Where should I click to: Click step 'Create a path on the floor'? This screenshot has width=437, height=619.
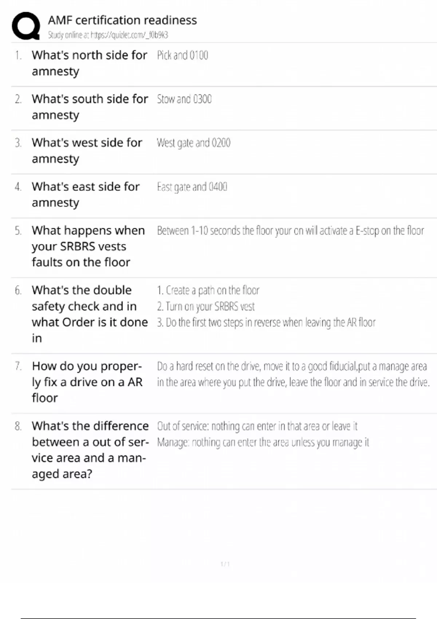point(208,291)
